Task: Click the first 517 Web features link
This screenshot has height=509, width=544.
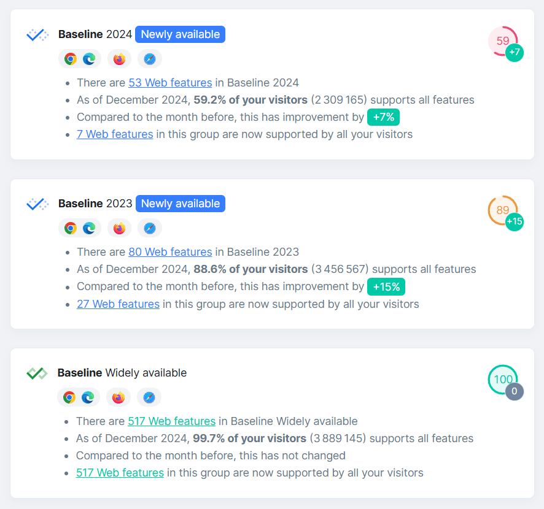Action: tap(171, 421)
